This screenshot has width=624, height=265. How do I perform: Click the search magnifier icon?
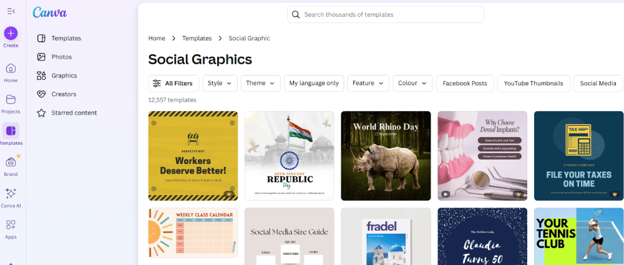(296, 15)
